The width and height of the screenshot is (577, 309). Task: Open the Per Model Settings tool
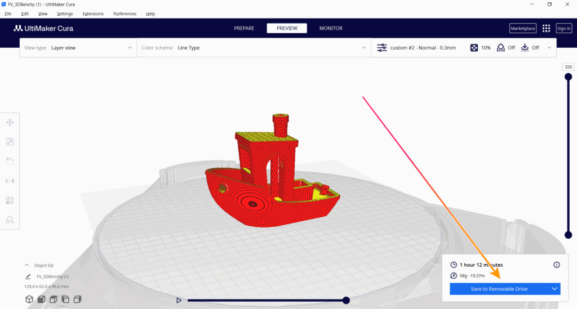tap(10, 200)
